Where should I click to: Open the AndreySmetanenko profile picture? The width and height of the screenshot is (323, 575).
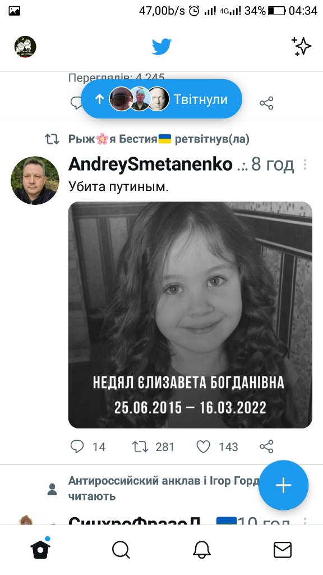[x=35, y=180]
